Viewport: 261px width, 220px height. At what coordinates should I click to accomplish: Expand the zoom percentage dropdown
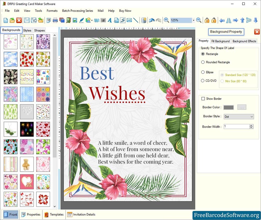(193, 20)
